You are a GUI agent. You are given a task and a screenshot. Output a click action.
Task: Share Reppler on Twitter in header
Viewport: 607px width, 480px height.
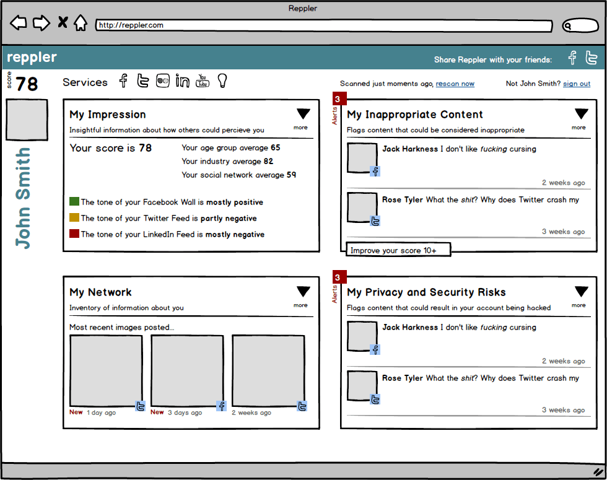point(591,58)
